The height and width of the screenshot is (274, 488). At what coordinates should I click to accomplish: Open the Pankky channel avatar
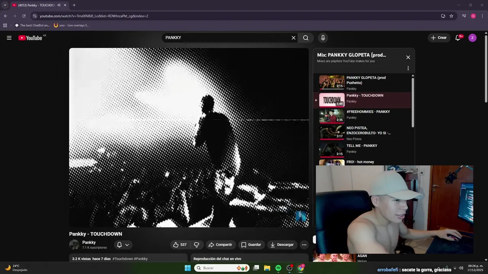coord(74,245)
